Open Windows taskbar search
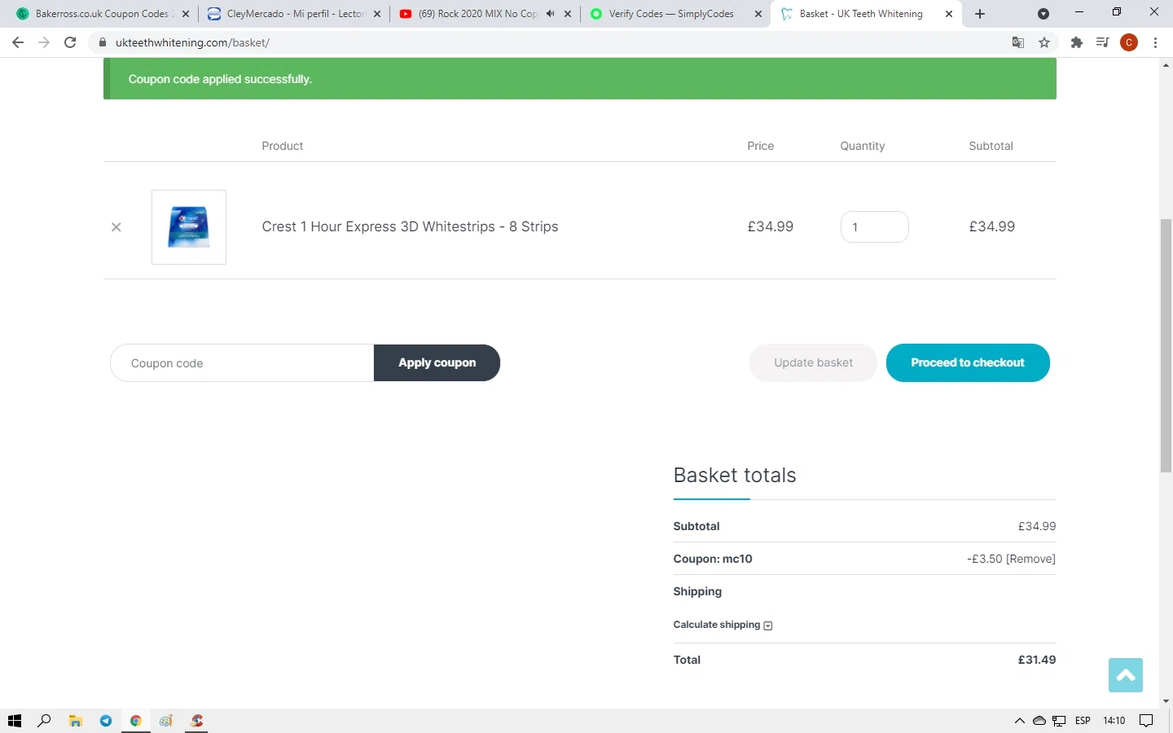Screen dimensions: 1173x733 coord(45,721)
